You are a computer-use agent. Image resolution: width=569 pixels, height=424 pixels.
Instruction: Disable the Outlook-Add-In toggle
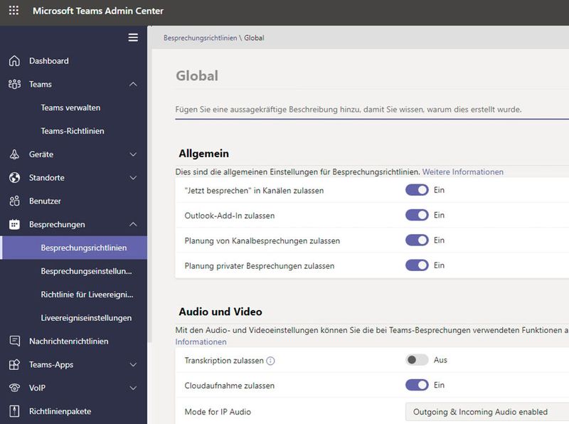click(x=417, y=215)
